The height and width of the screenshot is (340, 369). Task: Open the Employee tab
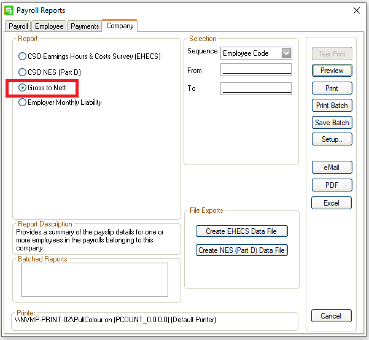coord(49,26)
